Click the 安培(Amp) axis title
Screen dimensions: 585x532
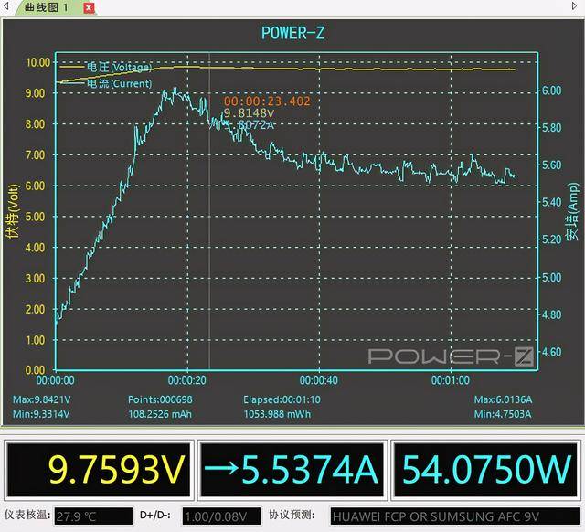572,211
